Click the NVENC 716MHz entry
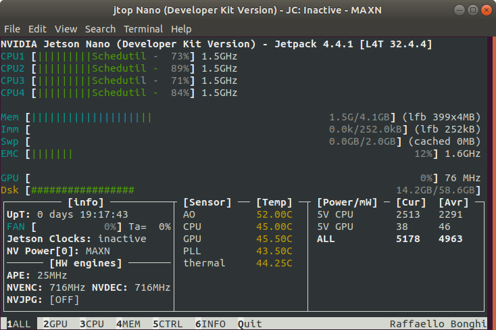 pyautogui.click(x=46, y=287)
